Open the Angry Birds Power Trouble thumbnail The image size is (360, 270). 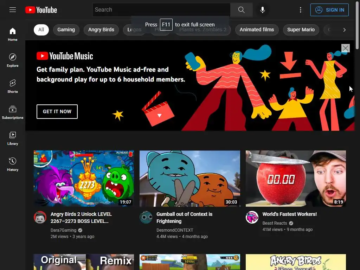[296, 262]
